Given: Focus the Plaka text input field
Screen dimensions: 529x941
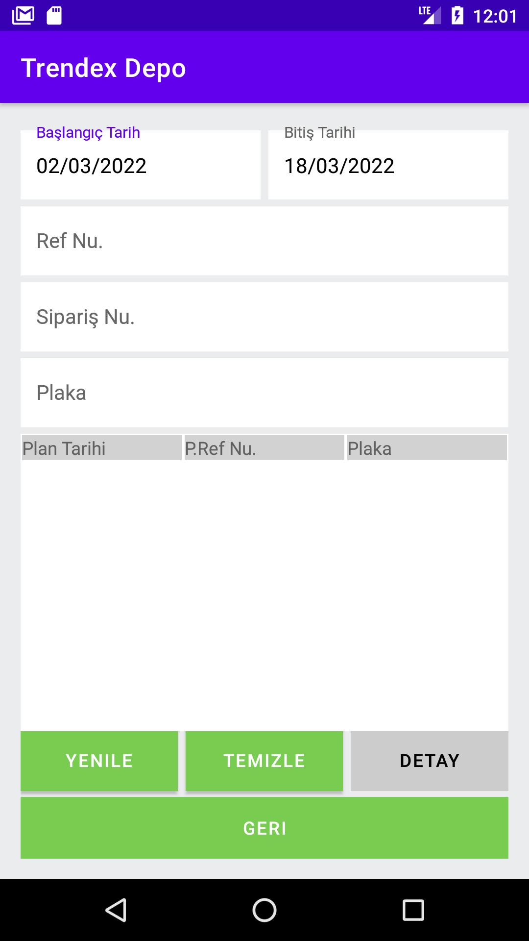Looking at the screenshot, I should click(264, 393).
